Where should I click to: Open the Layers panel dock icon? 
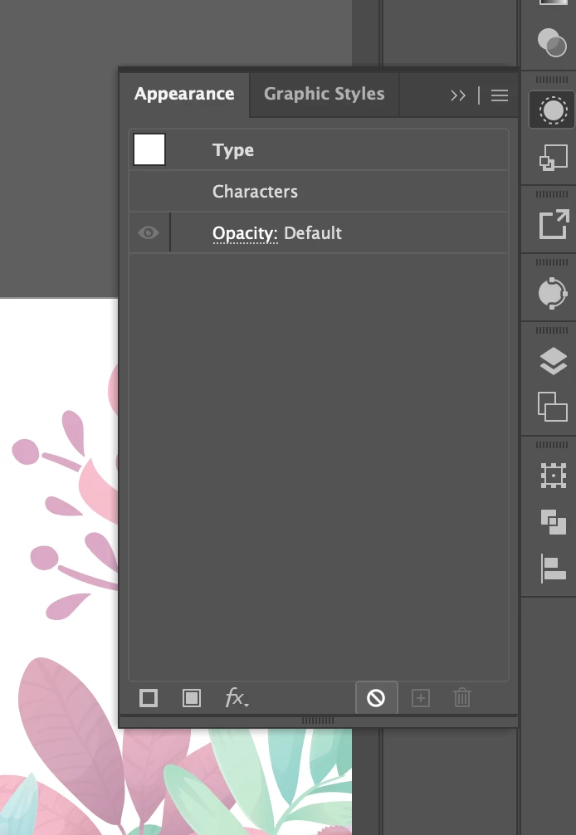pyautogui.click(x=553, y=361)
